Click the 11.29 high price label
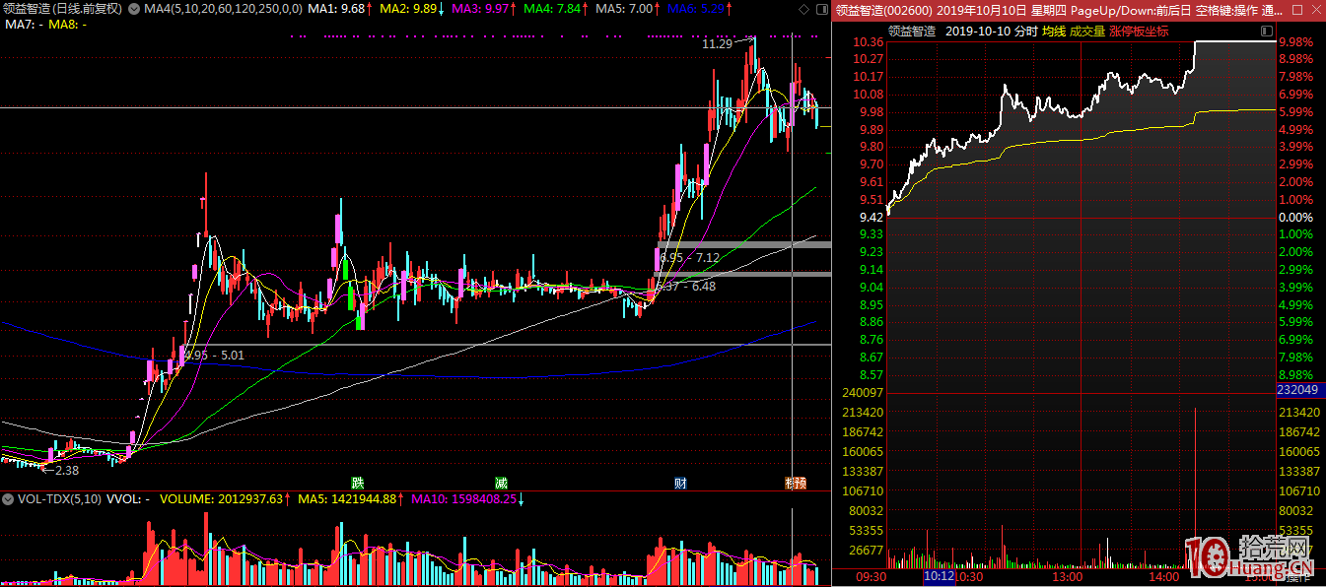Screen dimensions: 1326x587 [x=717, y=44]
